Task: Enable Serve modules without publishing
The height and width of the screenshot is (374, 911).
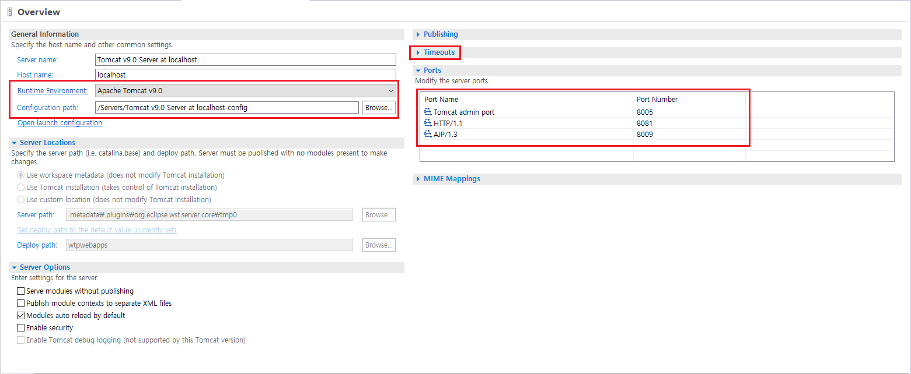Action: [21, 291]
